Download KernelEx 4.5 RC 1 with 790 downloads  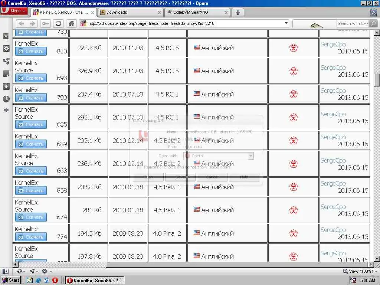click(x=31, y=98)
